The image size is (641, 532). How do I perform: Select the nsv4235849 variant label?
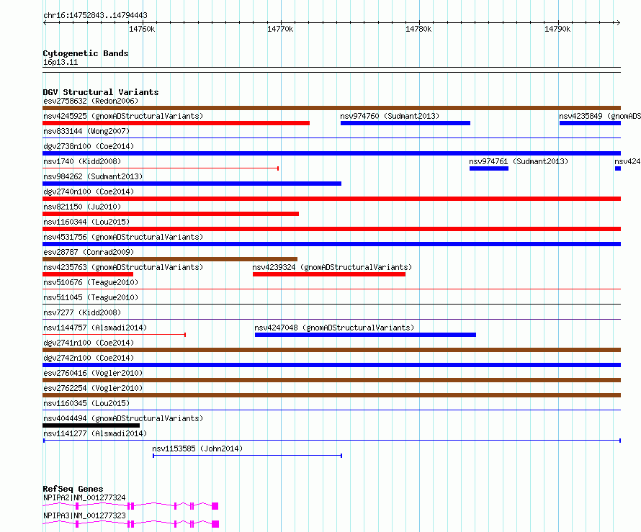pyautogui.click(x=600, y=116)
